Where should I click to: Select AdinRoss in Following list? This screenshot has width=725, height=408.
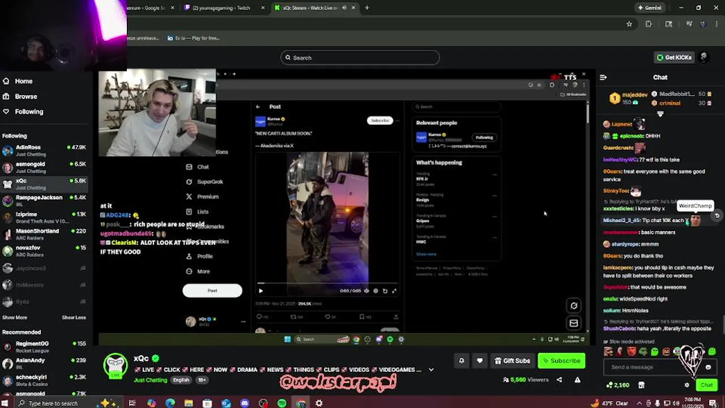[44, 150]
